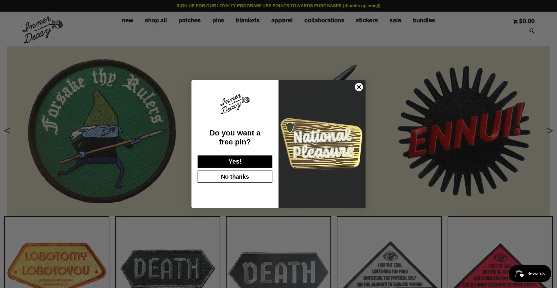Click the National Pleasure pin image
This screenshot has height=288, width=557.
click(x=321, y=144)
